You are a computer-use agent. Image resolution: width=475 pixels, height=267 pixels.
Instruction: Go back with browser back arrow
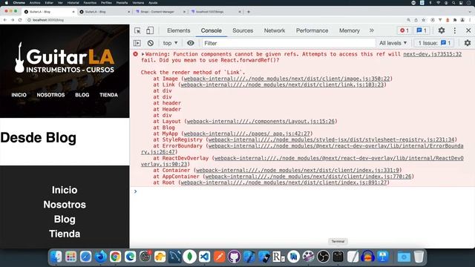tap(5, 20)
